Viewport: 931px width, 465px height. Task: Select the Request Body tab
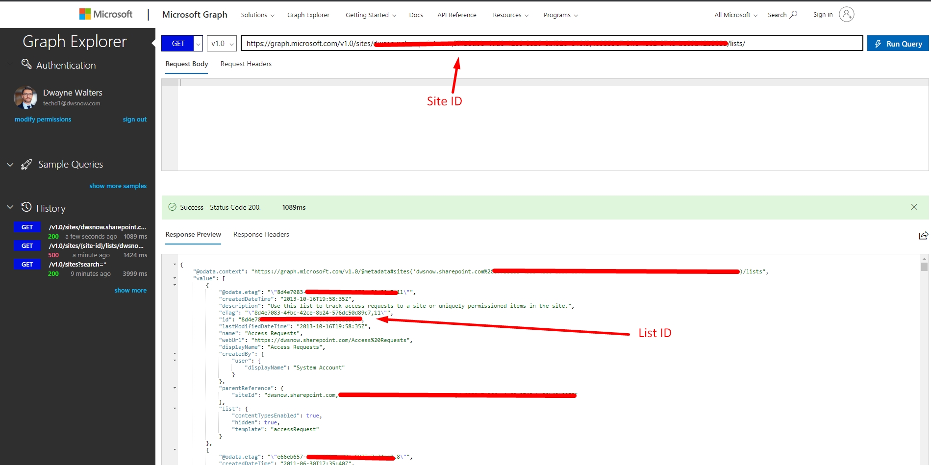coord(187,64)
